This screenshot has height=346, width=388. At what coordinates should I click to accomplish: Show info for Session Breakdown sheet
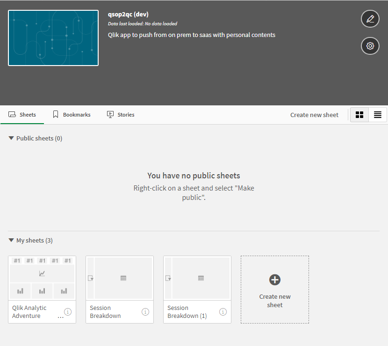[145, 311]
